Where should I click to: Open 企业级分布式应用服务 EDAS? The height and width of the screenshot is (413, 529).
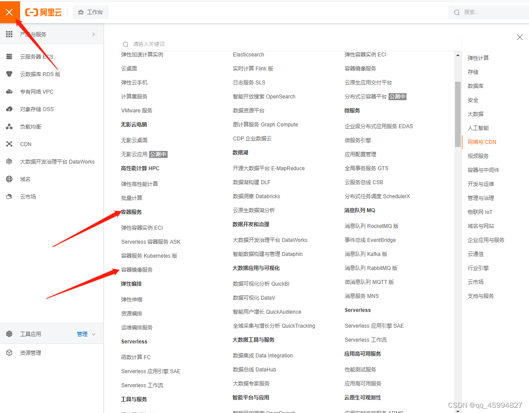tap(379, 126)
